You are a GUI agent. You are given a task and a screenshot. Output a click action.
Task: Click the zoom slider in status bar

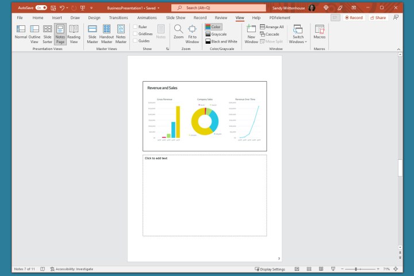tap(356, 269)
